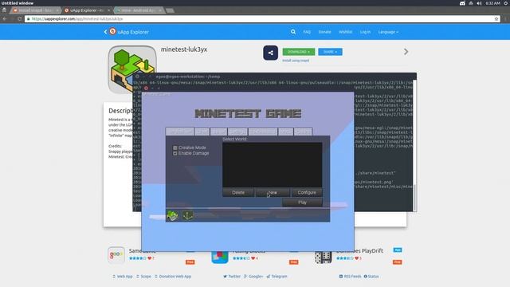Click the Play button in Minetest
Image resolution: width=510 pixels, height=287 pixels.
302,202
